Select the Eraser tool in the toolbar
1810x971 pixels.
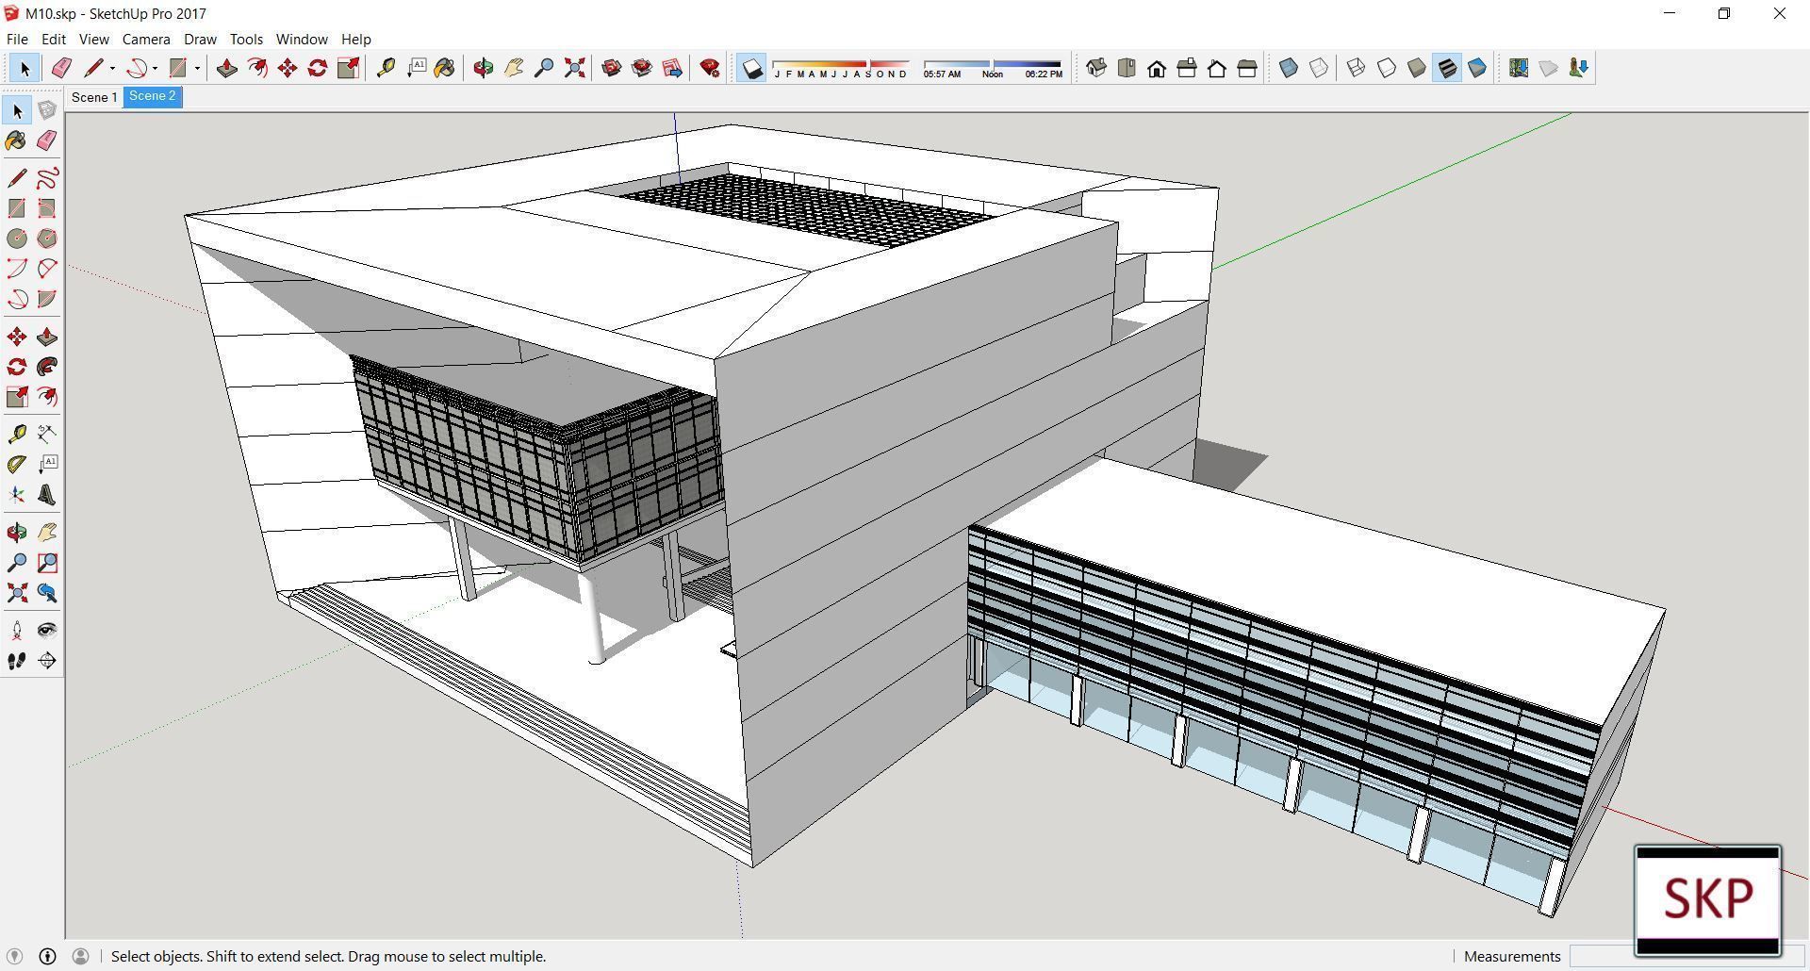point(61,68)
